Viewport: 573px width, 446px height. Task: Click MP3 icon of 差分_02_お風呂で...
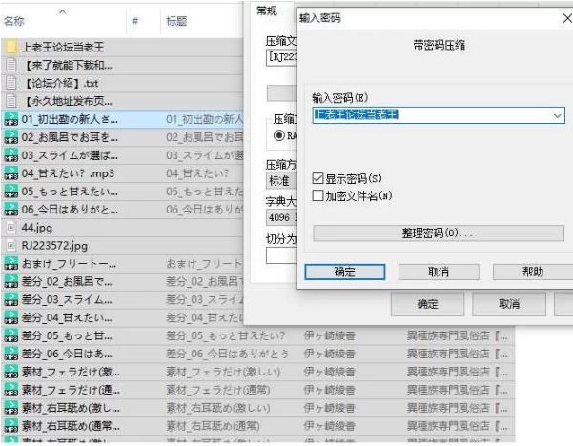point(10,282)
